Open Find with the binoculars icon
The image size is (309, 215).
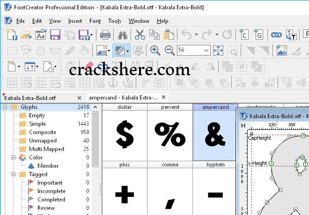coord(123,35)
